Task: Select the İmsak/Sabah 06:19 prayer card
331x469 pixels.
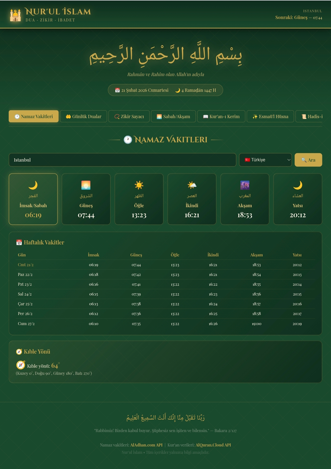Action: click(x=33, y=199)
